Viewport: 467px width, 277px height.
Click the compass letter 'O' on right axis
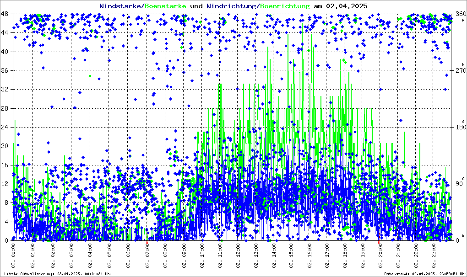[x=463, y=179]
